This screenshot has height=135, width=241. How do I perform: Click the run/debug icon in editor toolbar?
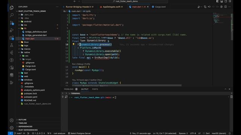click(199, 7)
